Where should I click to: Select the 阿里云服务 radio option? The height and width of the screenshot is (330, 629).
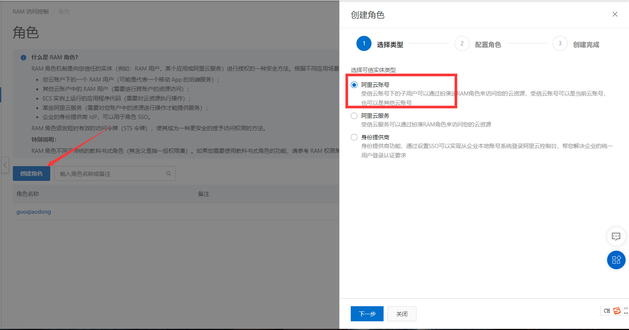(x=354, y=116)
